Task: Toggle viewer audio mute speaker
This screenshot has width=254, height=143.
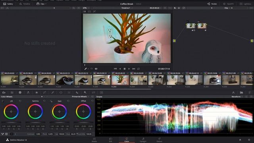Action: tap(96, 69)
